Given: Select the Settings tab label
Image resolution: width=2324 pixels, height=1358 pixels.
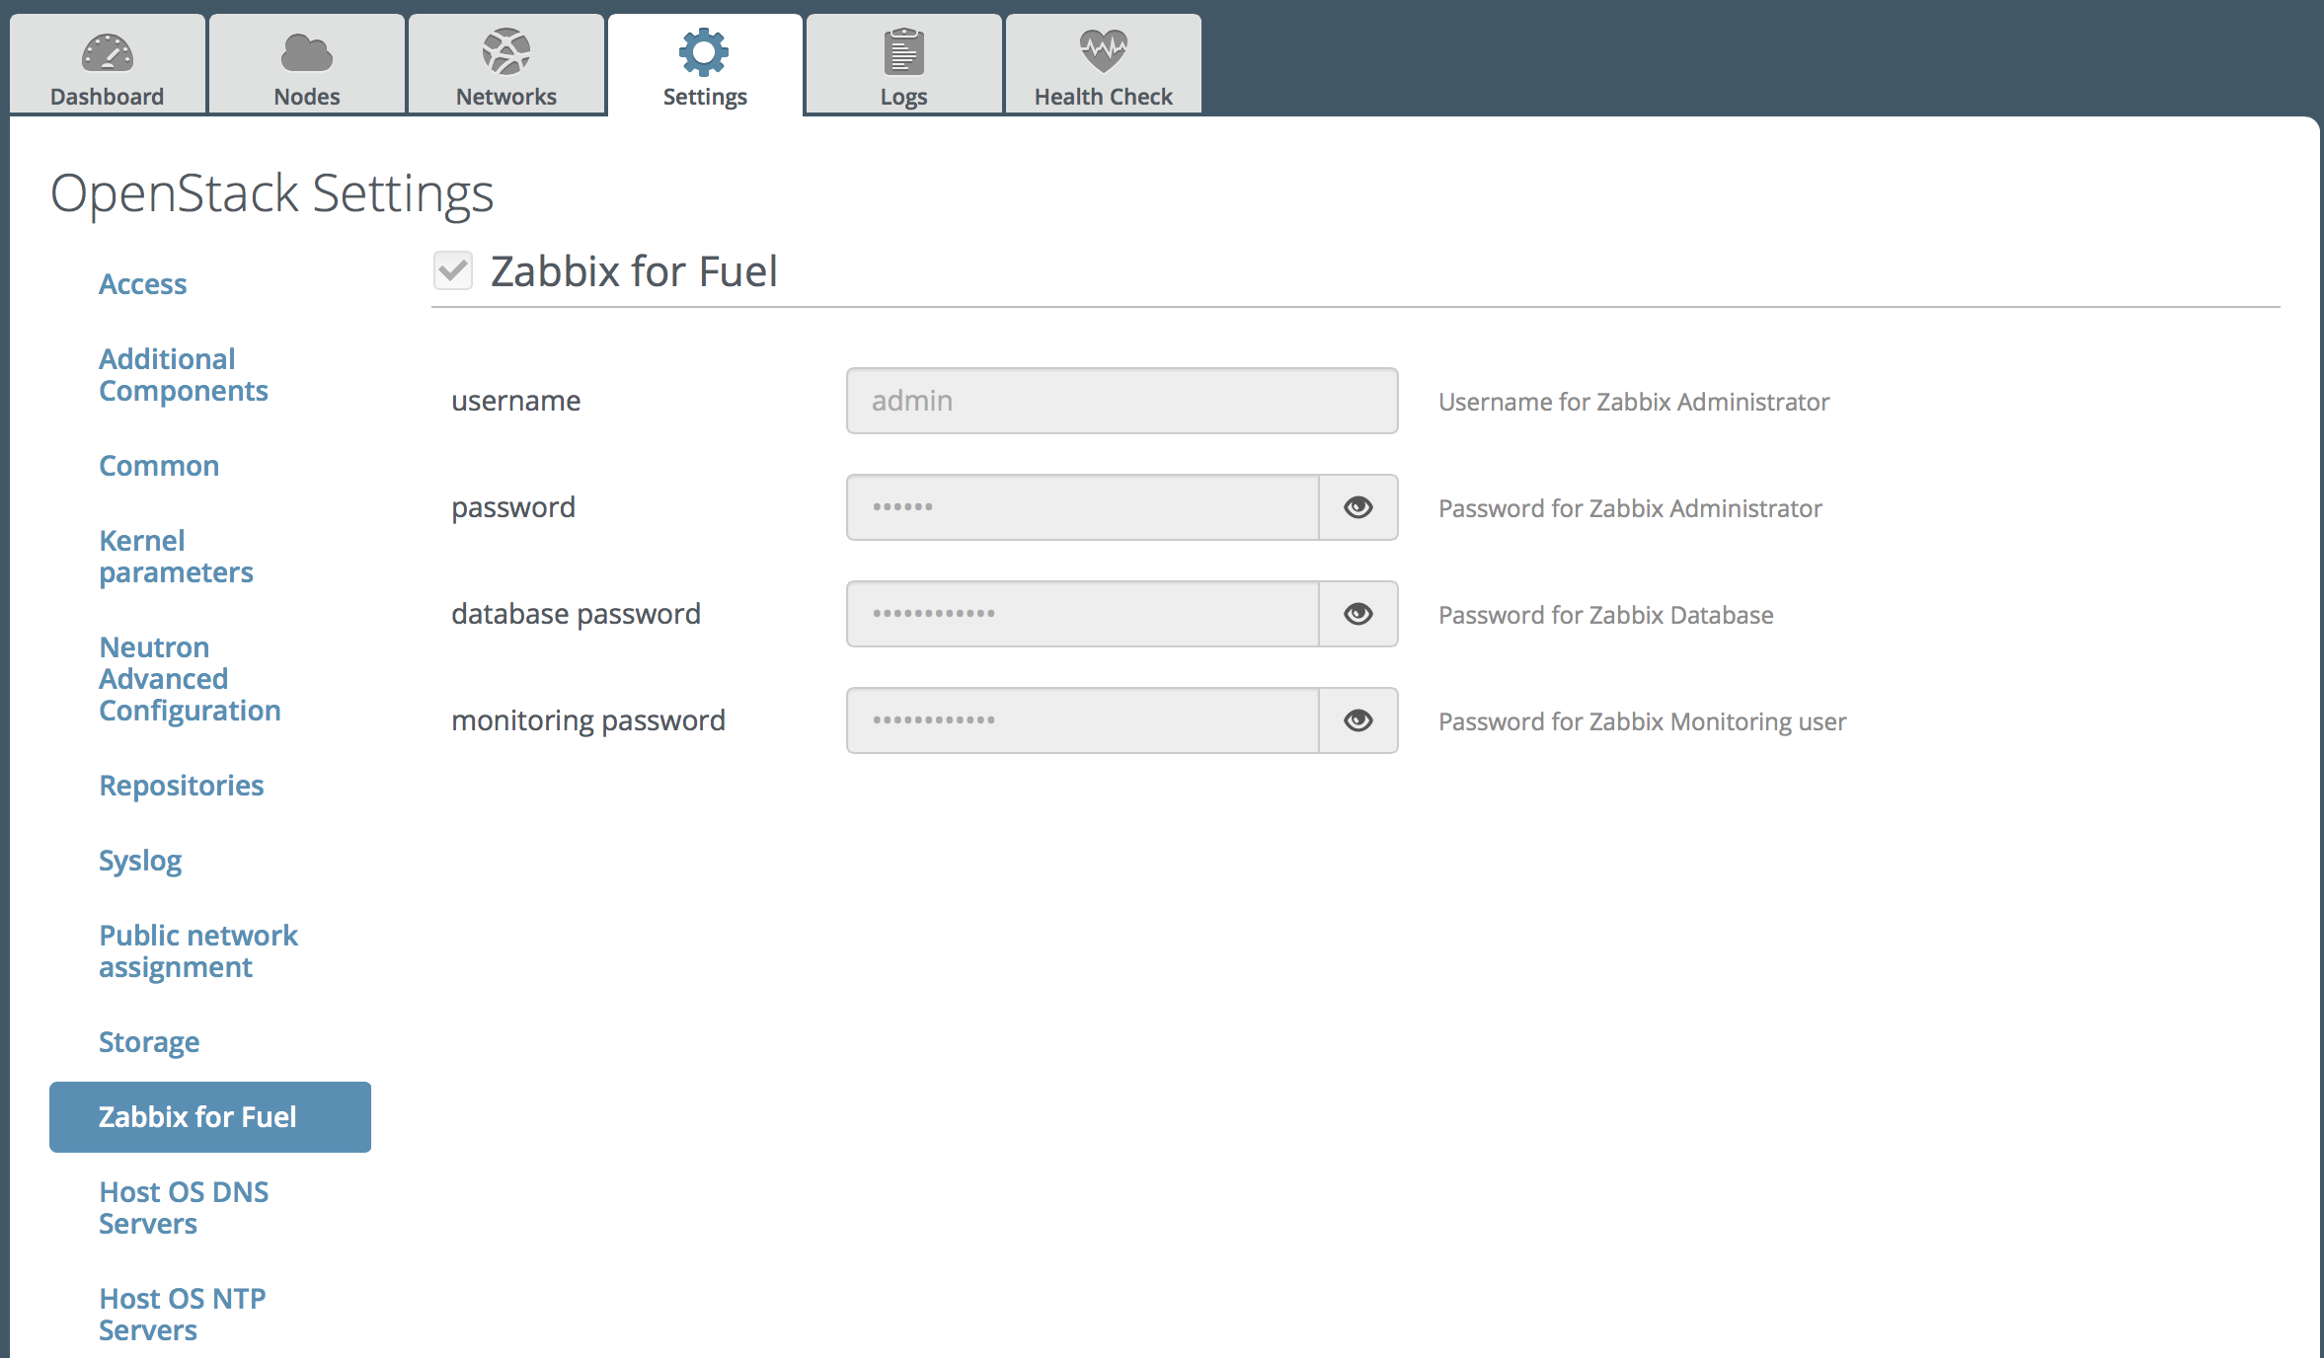Looking at the screenshot, I should [705, 97].
